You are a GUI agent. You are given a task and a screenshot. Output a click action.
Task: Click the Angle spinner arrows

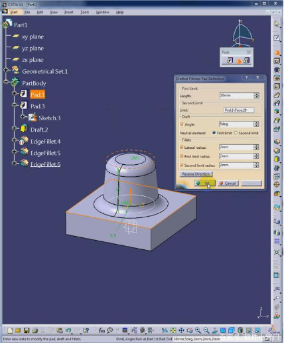256,124
